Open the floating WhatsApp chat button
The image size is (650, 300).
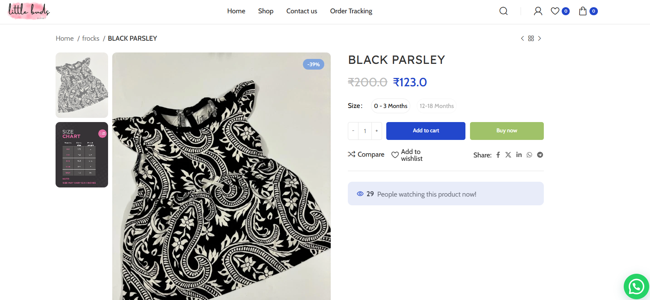[x=636, y=287]
